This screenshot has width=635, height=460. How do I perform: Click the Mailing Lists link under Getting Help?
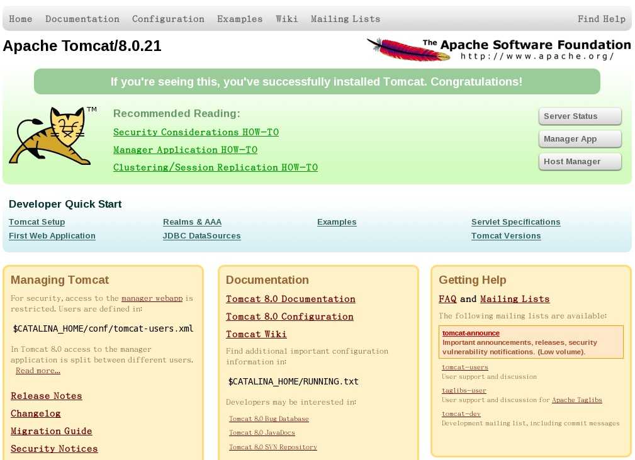click(515, 299)
